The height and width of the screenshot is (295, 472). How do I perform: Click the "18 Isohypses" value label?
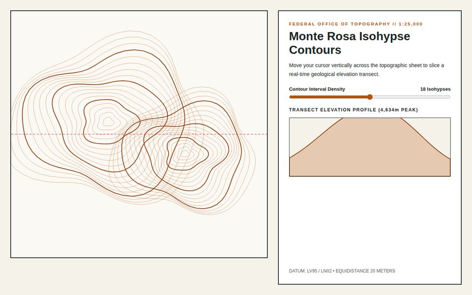pyautogui.click(x=435, y=89)
